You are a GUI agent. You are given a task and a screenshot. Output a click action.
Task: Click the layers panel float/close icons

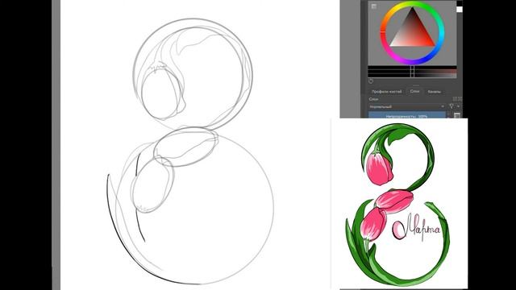[457, 98]
